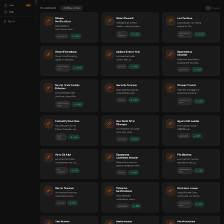This screenshot has width=224, height=224.
Task: Click the search shortcut key badge
Action: 208,8
